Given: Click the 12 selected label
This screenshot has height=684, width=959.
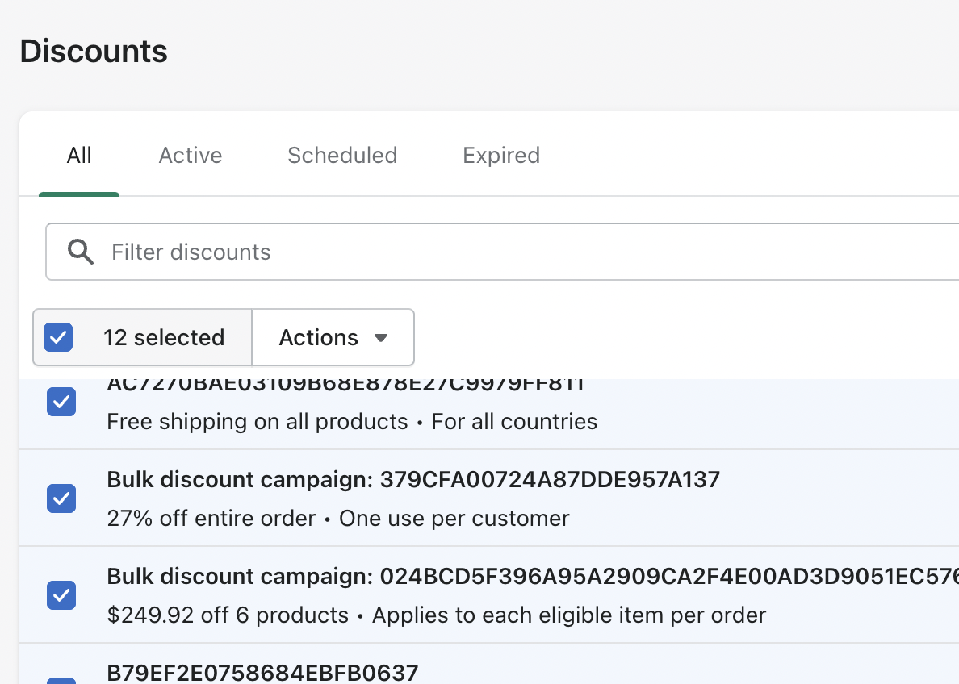Looking at the screenshot, I should (x=164, y=337).
